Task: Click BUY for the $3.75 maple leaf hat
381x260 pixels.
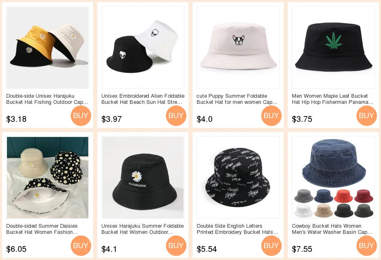Action: click(x=367, y=115)
